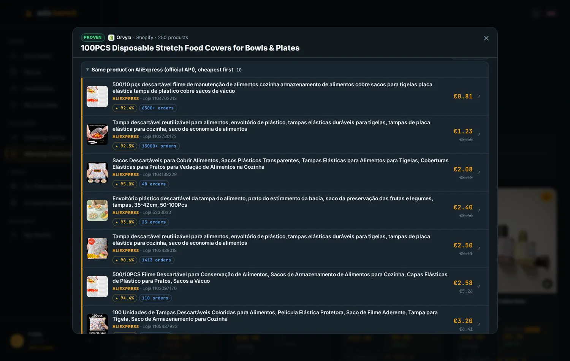
Task: Select the 93.8% star rating chip
Action: (125, 222)
